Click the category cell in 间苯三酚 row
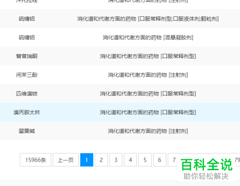 (148, 75)
